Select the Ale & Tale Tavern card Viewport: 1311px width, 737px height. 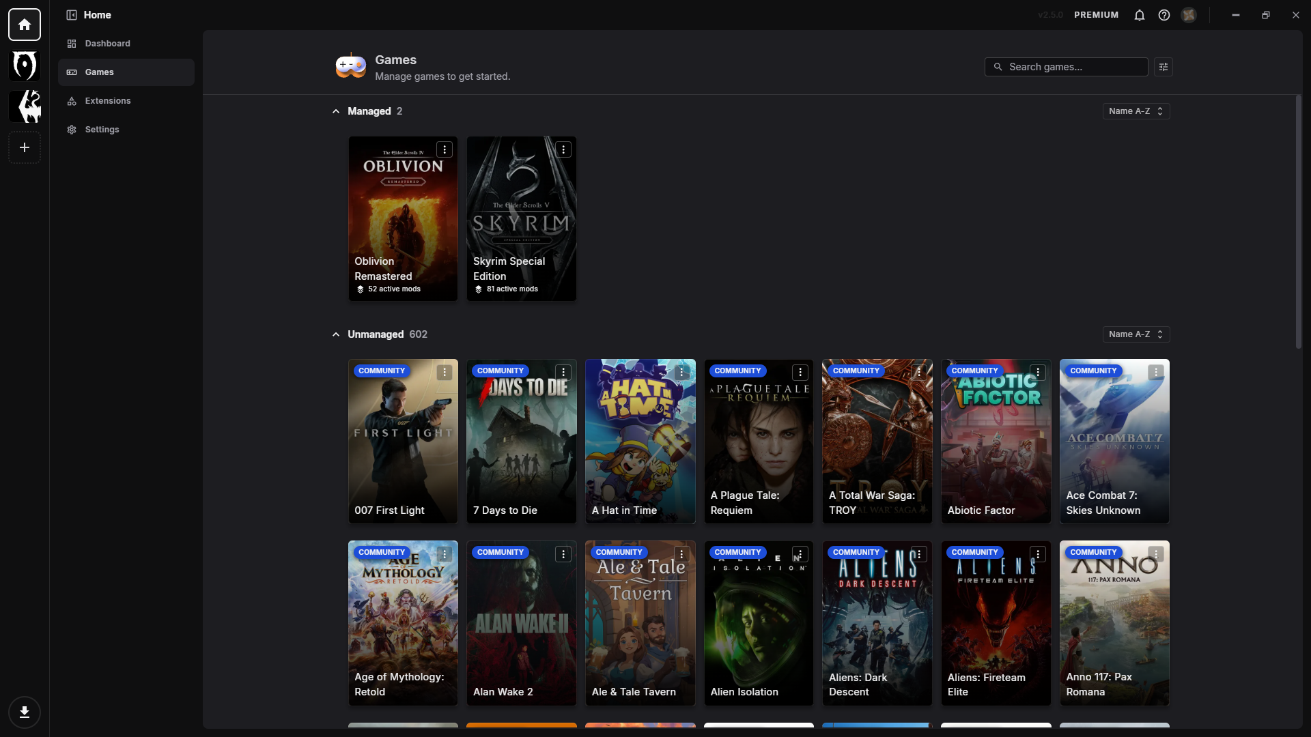coord(640,623)
